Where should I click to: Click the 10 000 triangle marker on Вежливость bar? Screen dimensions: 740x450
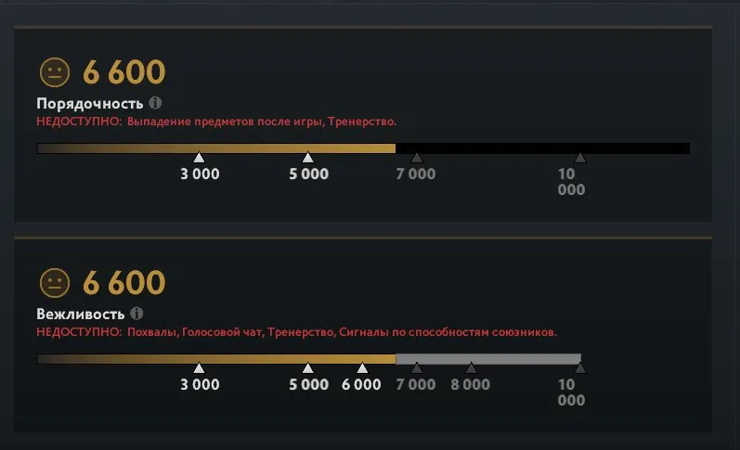[x=580, y=368]
